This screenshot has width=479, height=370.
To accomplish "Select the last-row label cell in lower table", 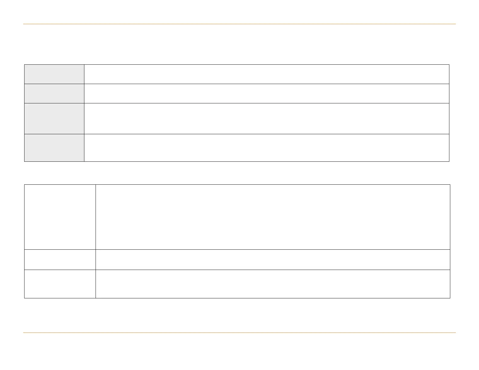I will (x=60, y=284).
